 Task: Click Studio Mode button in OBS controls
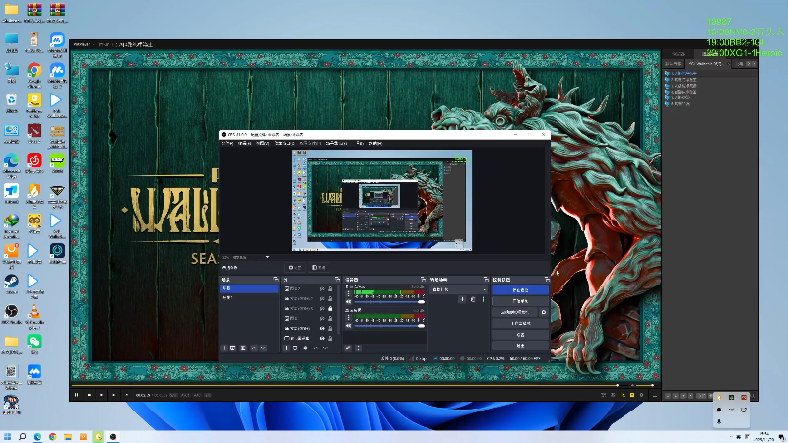[521, 323]
